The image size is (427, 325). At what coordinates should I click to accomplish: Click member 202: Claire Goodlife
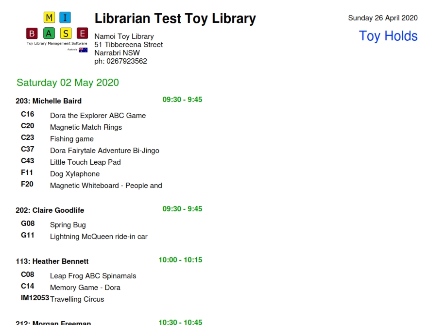click(x=50, y=210)
